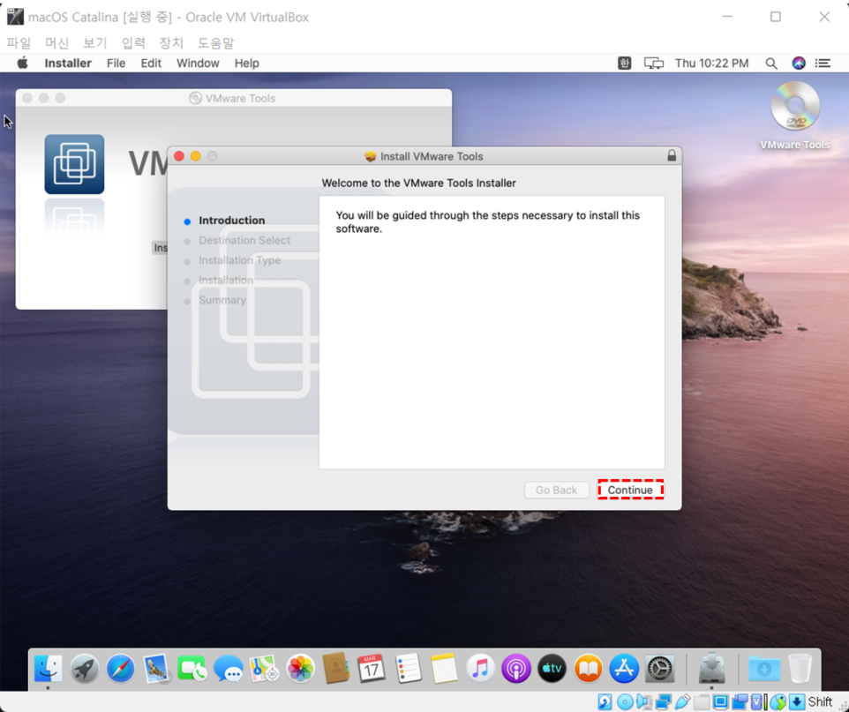The height and width of the screenshot is (712, 849).
Task: Open Podcasts from the Dock
Action: point(516,668)
